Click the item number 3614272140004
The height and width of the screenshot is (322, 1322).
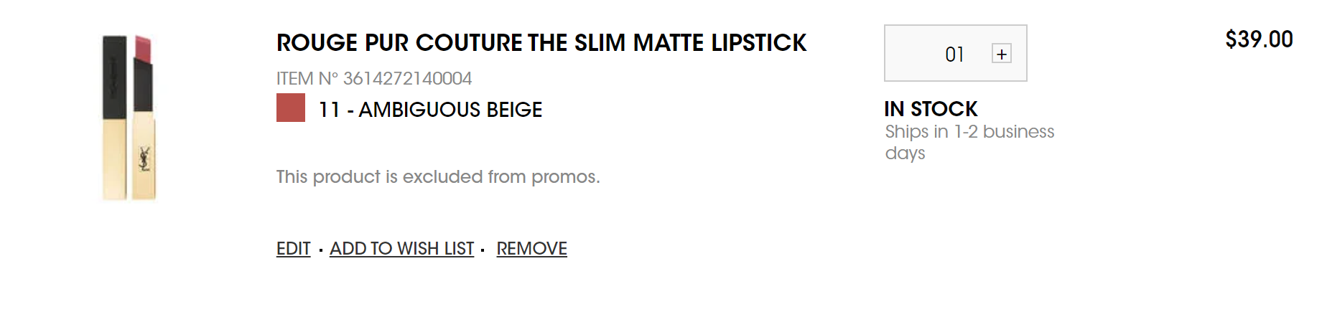[407, 78]
